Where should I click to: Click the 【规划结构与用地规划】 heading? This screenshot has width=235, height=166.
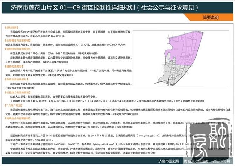[18, 49]
